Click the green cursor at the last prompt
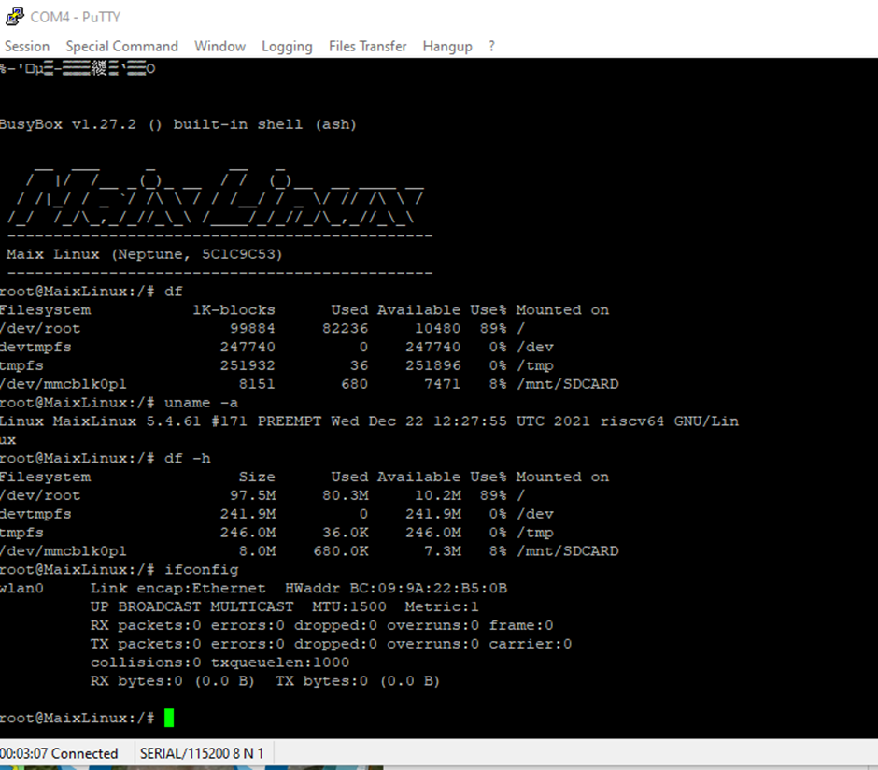This screenshot has height=770, width=878. (169, 718)
